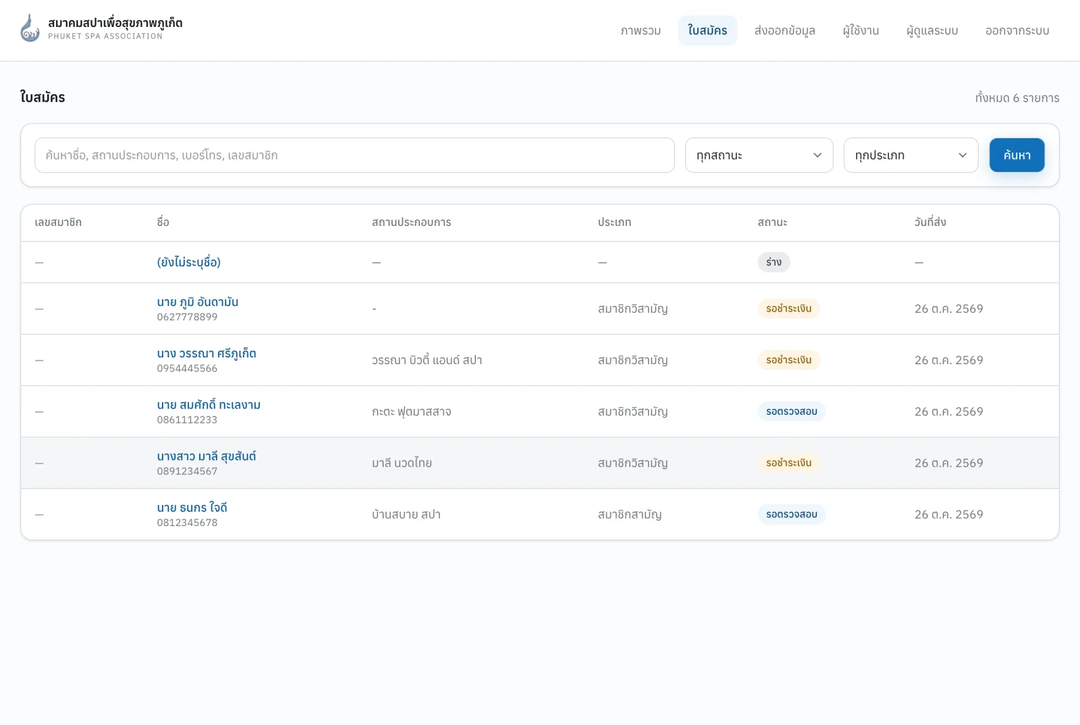The width and height of the screenshot is (1080, 725).
Task: Click the Phuket Spa Association logo icon
Action: point(30,28)
